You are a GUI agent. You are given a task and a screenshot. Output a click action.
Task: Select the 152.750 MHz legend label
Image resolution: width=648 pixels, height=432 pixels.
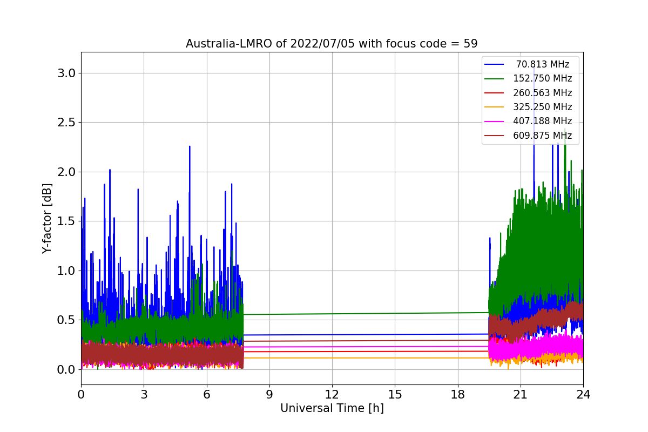click(543, 78)
